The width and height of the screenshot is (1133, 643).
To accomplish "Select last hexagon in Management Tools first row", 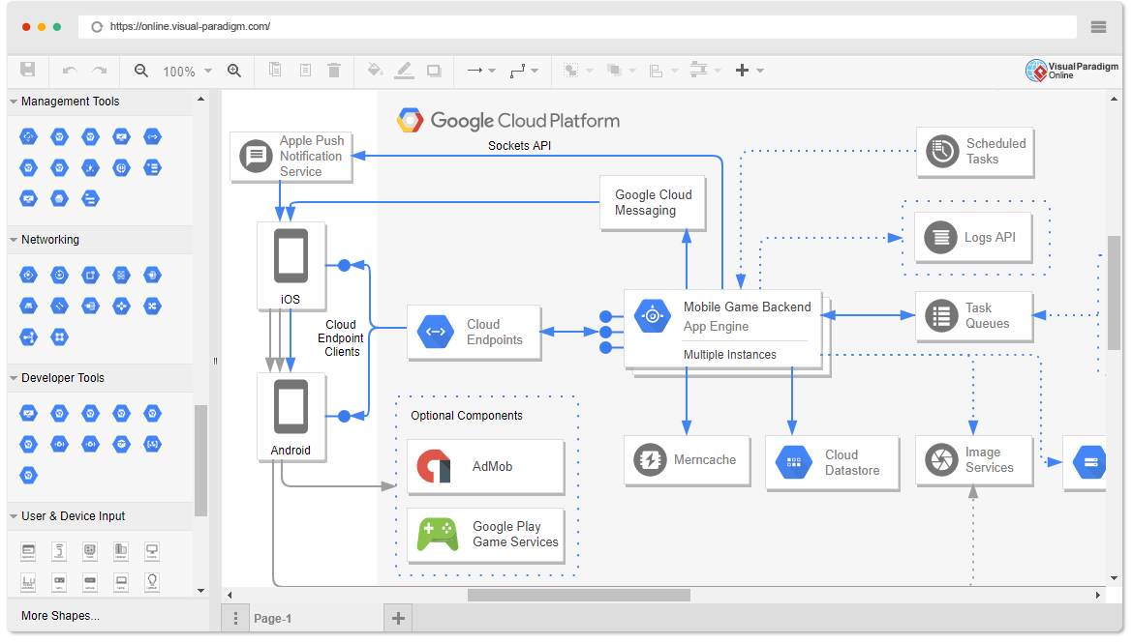I will click(x=152, y=136).
